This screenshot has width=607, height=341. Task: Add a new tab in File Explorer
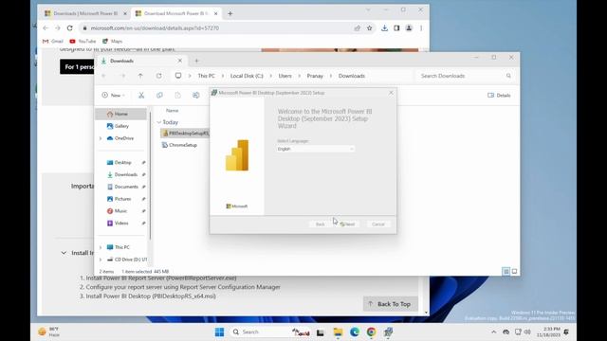(196, 61)
